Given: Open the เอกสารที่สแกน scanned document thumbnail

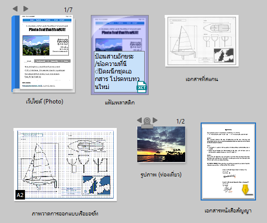Looking at the screenshot, I should pyautogui.click(x=202, y=41).
